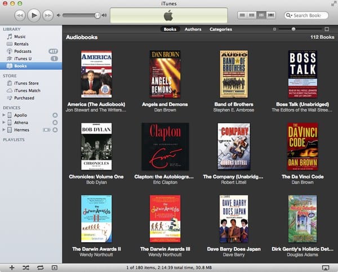Click the '112 Books' count text
This screenshot has width=338, height=272.
tap(322, 37)
